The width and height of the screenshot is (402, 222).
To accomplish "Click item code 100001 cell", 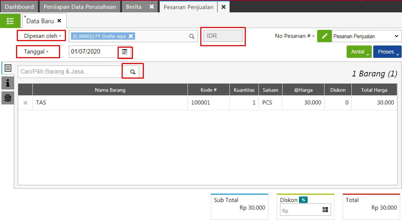I will [x=208, y=103].
